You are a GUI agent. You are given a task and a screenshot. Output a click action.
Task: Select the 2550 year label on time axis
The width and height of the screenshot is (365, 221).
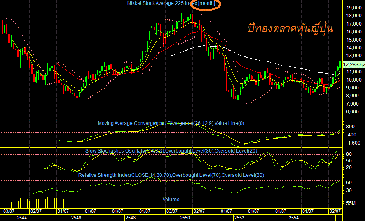(185, 218)
